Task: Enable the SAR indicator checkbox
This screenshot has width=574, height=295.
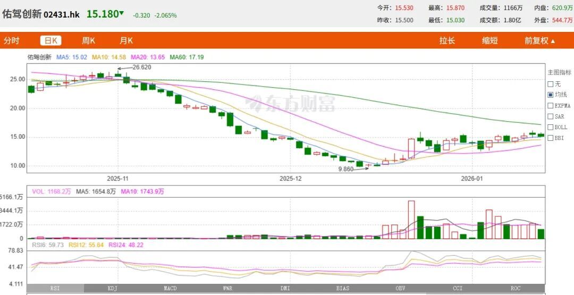Action: [550, 116]
